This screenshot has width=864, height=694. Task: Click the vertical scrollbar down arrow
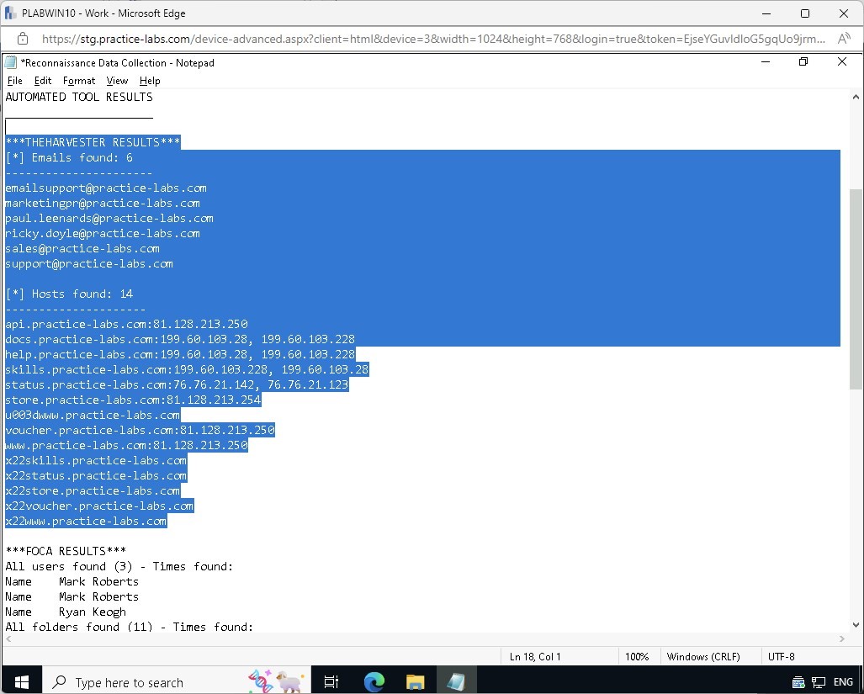[856, 625]
